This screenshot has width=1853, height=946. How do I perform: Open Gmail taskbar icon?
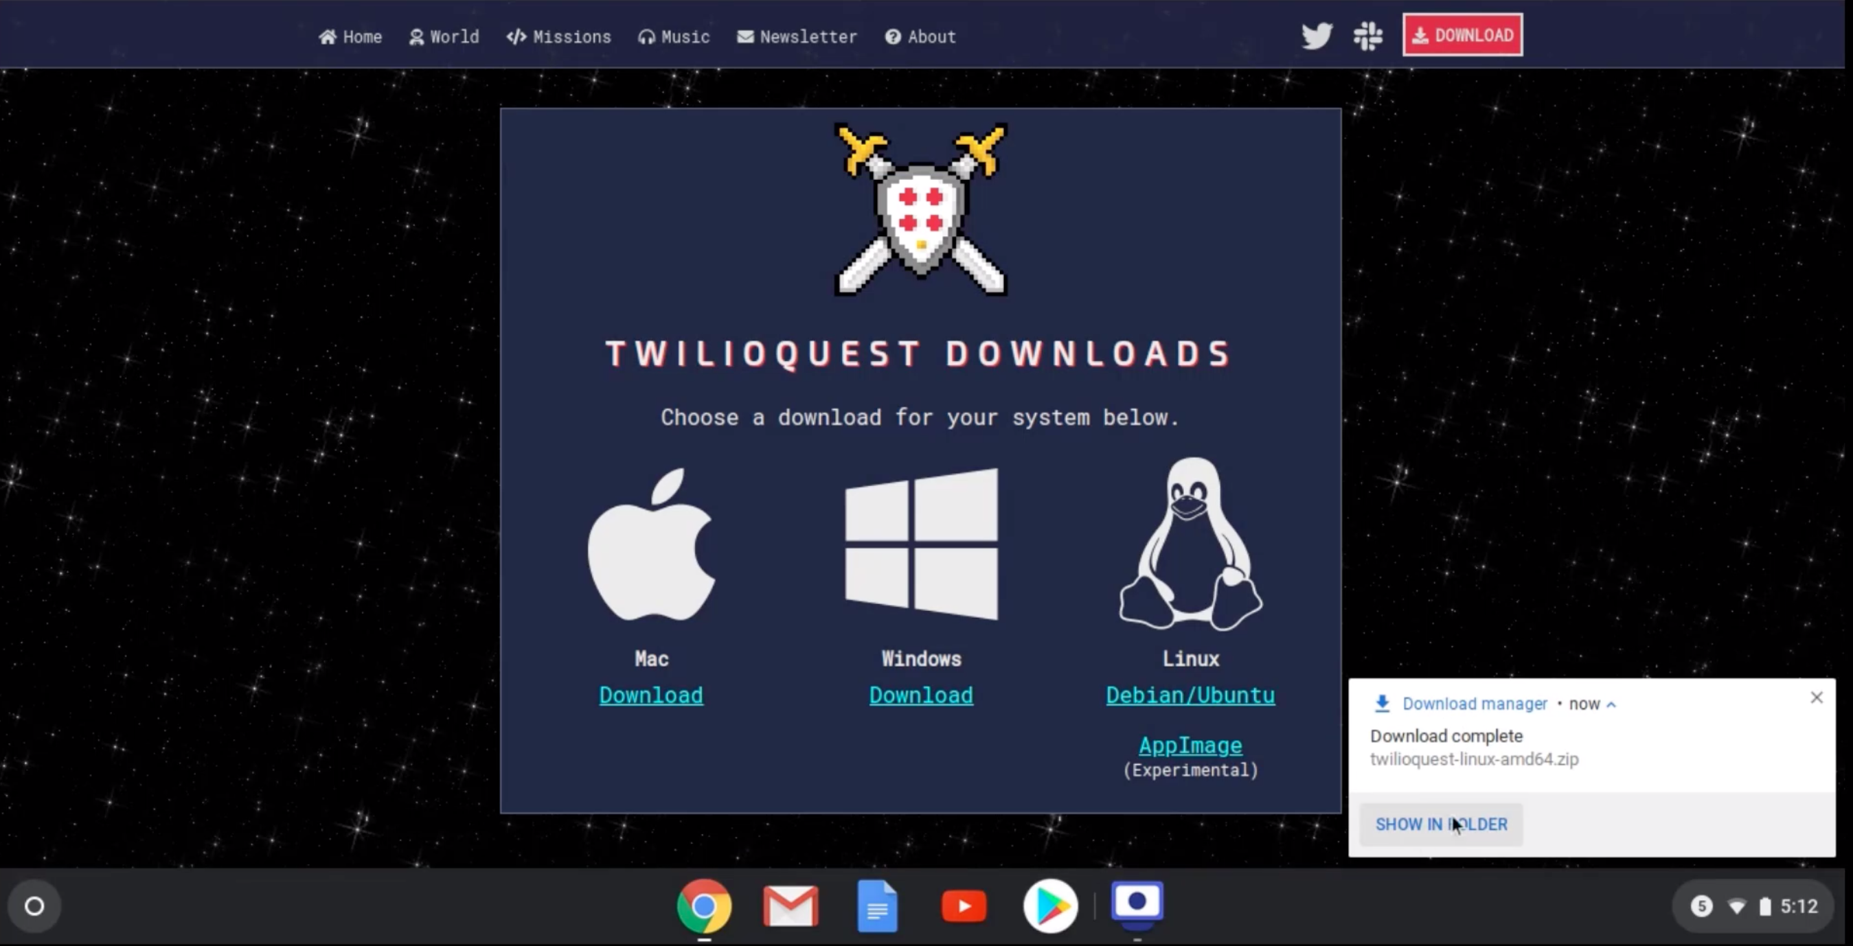[x=791, y=906]
